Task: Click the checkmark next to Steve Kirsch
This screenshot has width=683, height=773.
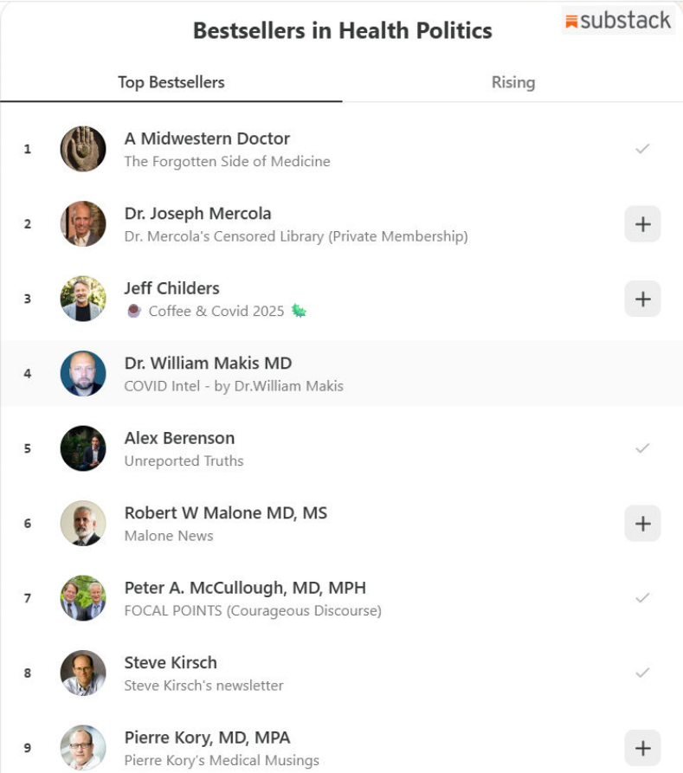Action: point(642,673)
